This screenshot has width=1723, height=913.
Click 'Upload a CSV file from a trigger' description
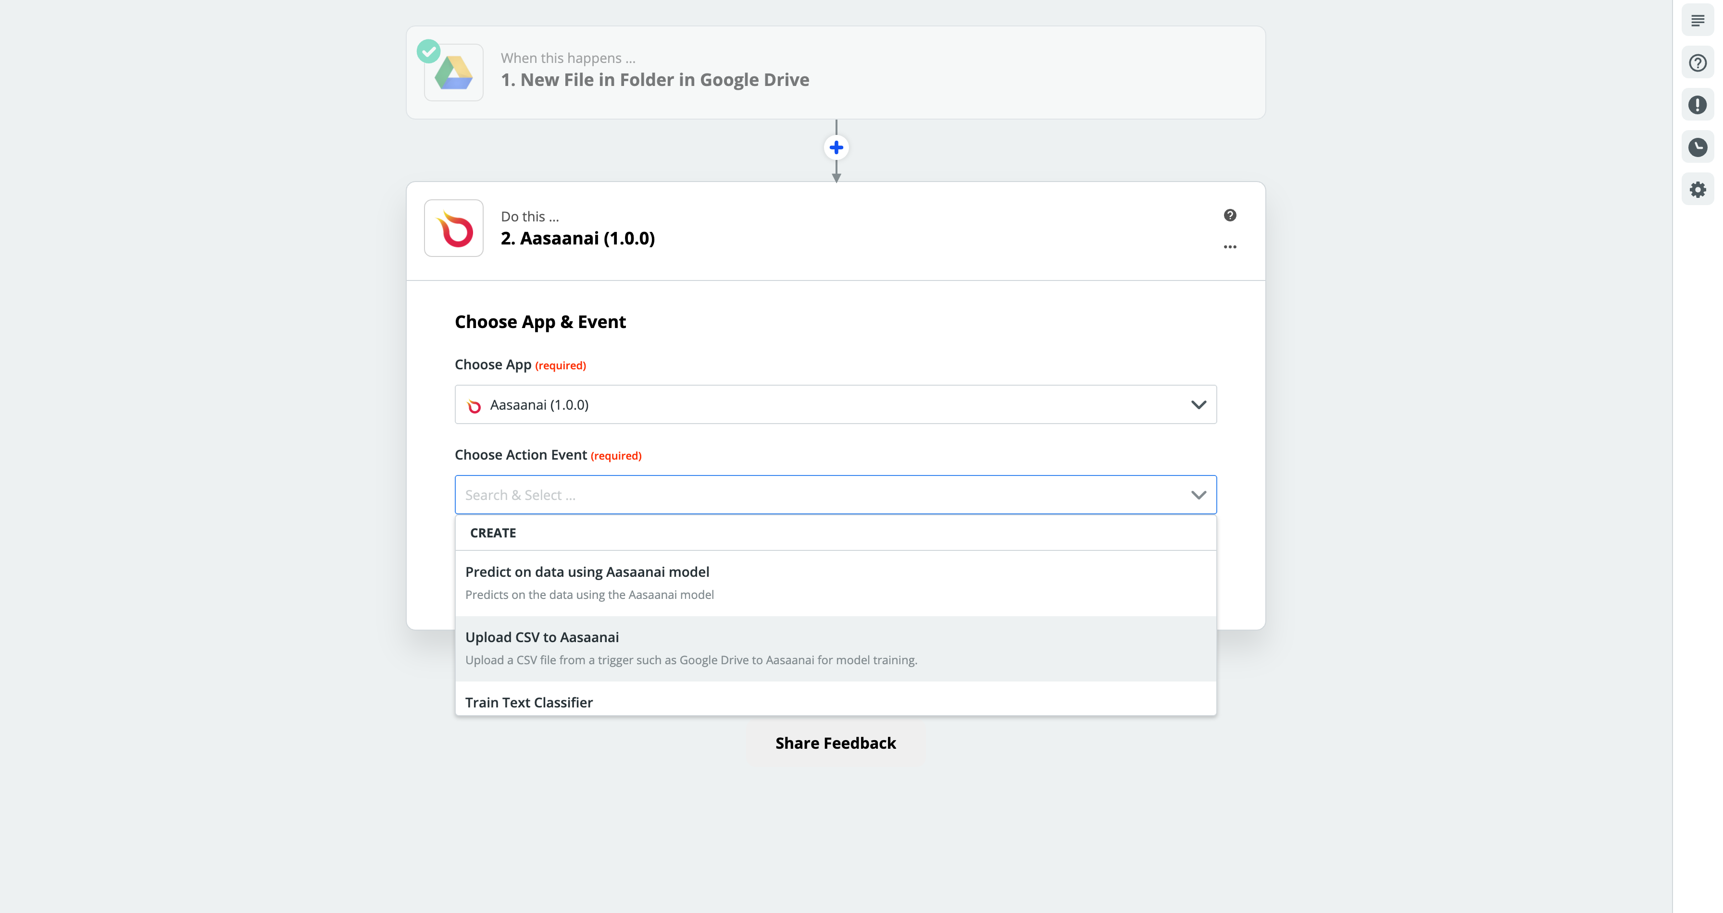click(x=691, y=660)
